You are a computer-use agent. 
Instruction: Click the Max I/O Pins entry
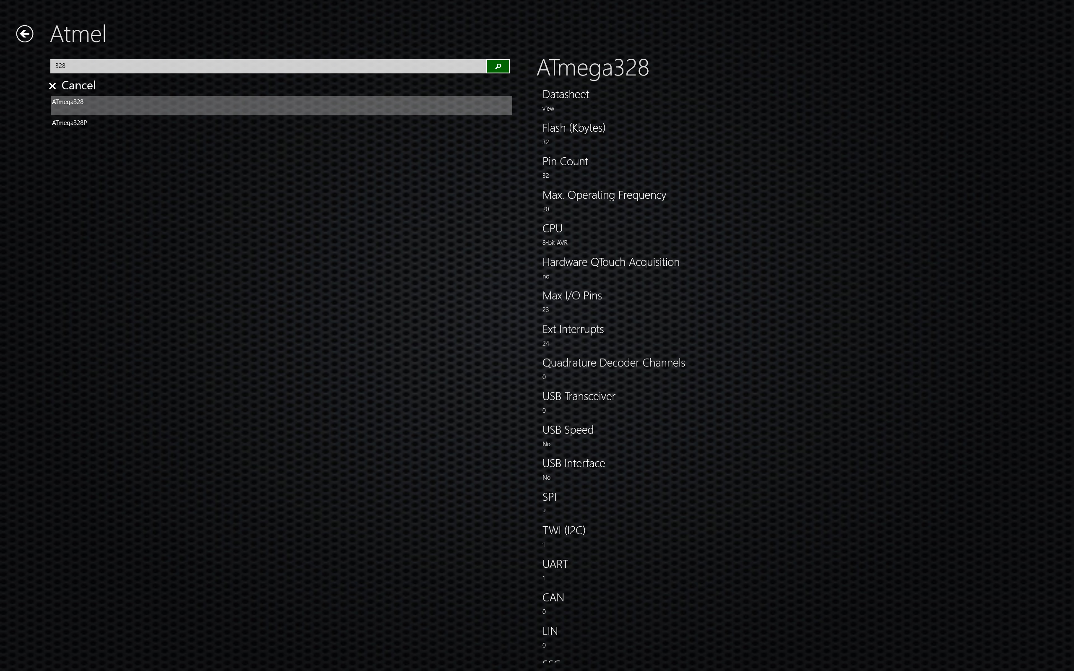[572, 296]
